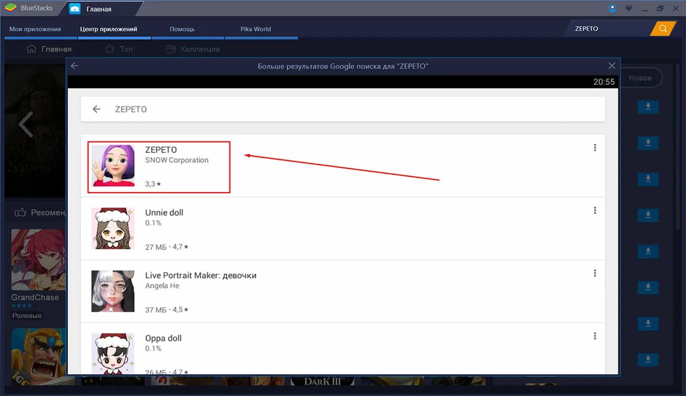Open the account profile icon in title bar

tap(612, 8)
